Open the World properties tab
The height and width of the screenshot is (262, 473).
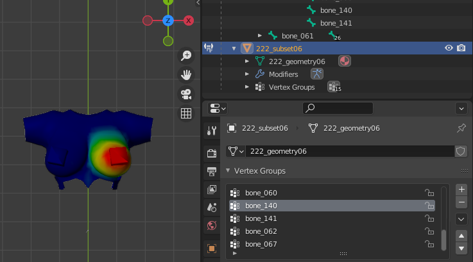pyautogui.click(x=212, y=225)
